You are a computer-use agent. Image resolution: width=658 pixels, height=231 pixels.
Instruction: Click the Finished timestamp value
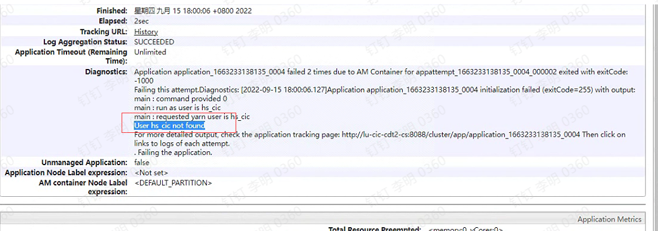coord(193,11)
